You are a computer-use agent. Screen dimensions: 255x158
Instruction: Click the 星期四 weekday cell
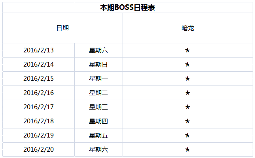tap(98, 121)
